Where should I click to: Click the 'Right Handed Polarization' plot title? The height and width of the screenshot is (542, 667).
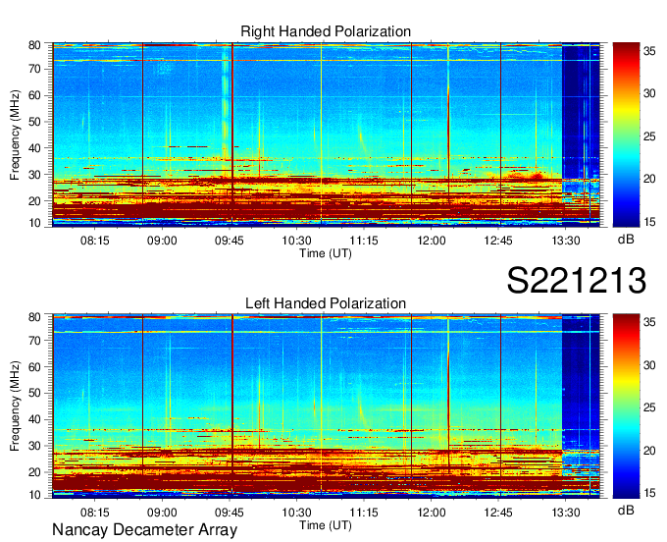coord(326,31)
